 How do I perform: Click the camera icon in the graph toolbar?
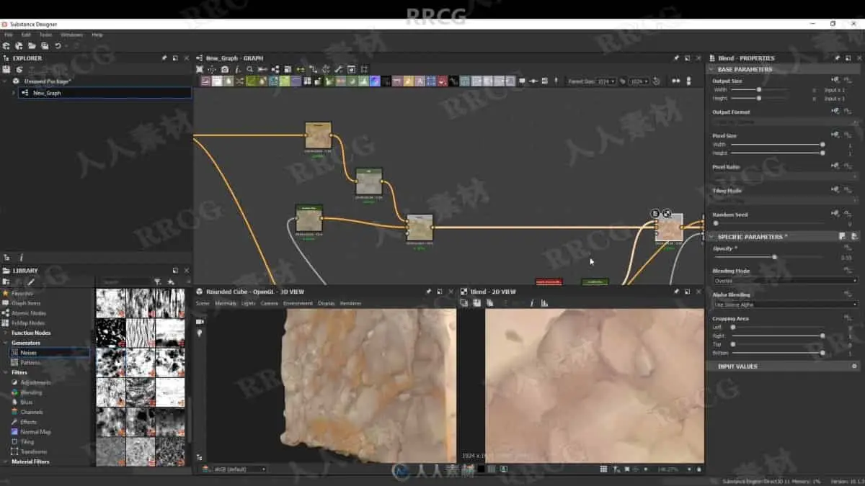[x=225, y=69]
